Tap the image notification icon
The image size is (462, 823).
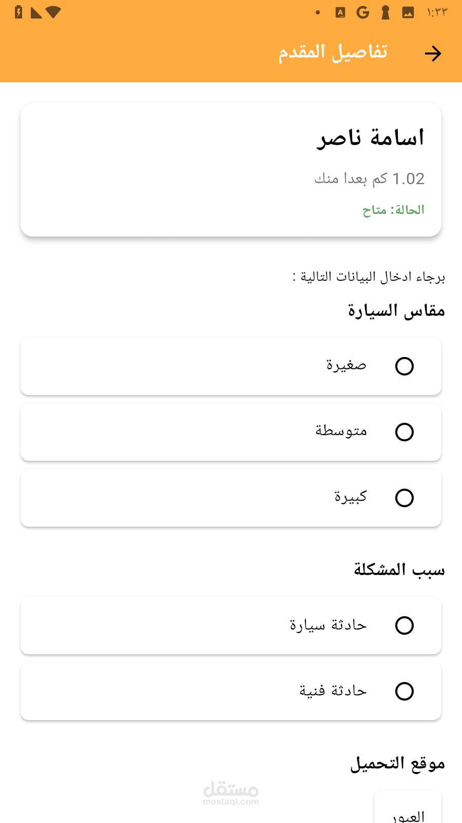coord(408,12)
